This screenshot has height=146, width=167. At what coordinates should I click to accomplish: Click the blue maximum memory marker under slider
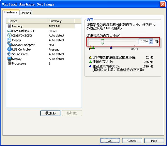111,47
